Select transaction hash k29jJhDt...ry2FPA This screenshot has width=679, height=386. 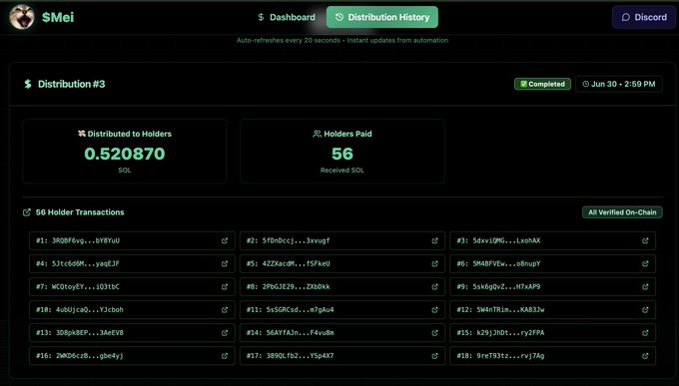510,333
